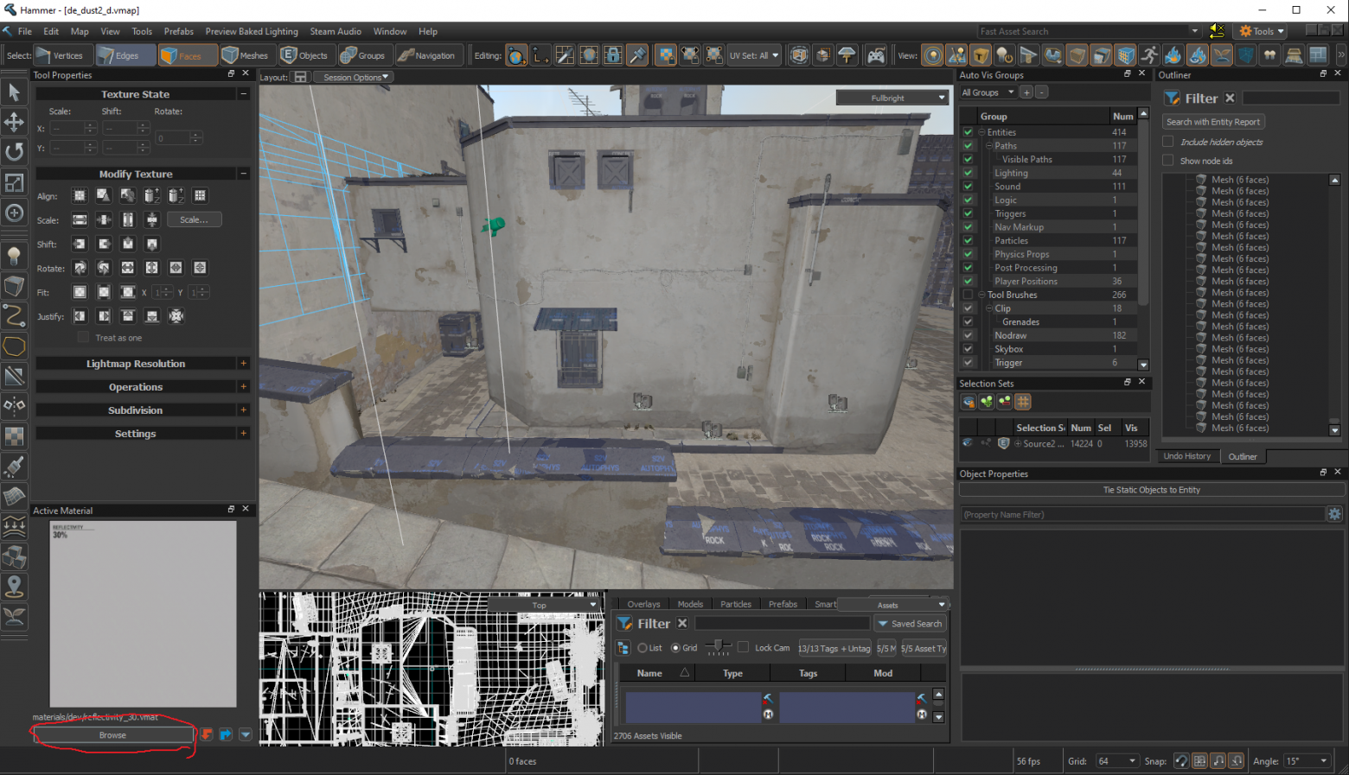Click the Scale... button

click(x=194, y=219)
